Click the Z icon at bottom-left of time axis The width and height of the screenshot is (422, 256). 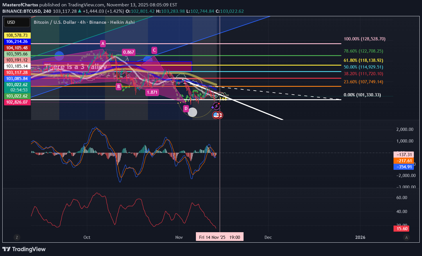click(17, 237)
